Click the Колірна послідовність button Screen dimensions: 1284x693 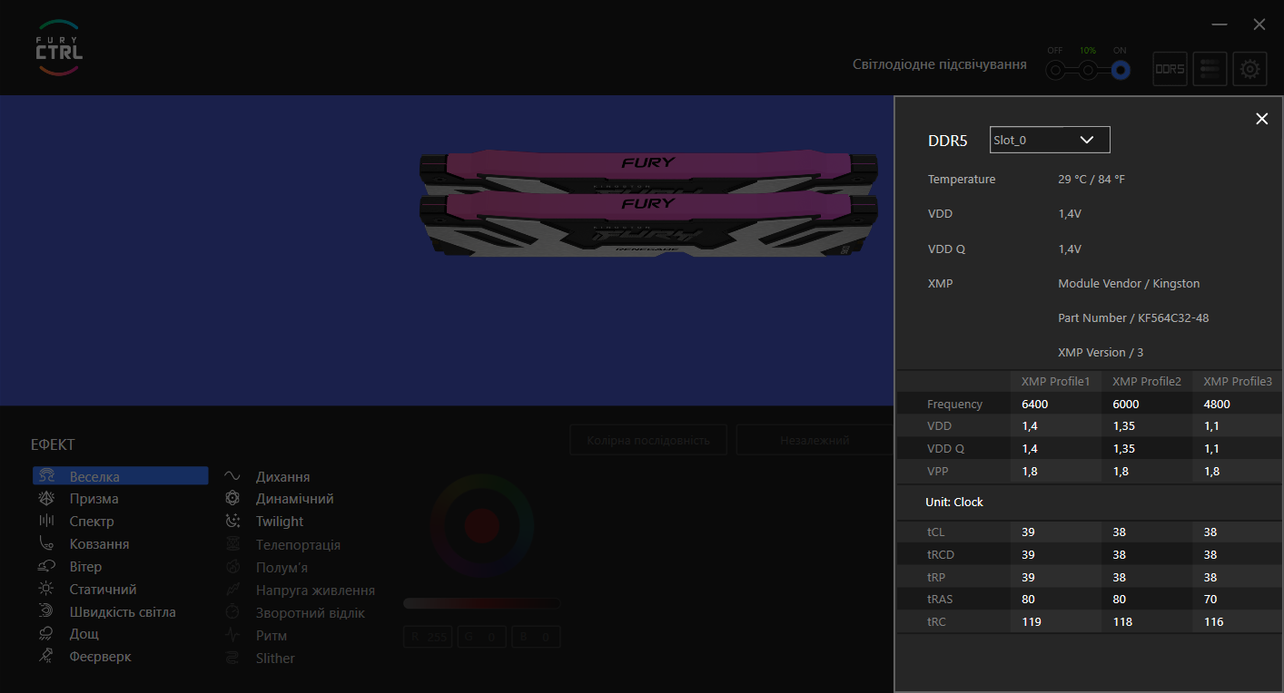(648, 441)
